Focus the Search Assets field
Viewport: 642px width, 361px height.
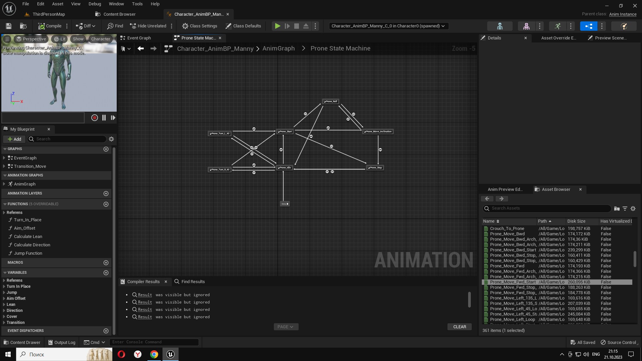[x=547, y=208]
